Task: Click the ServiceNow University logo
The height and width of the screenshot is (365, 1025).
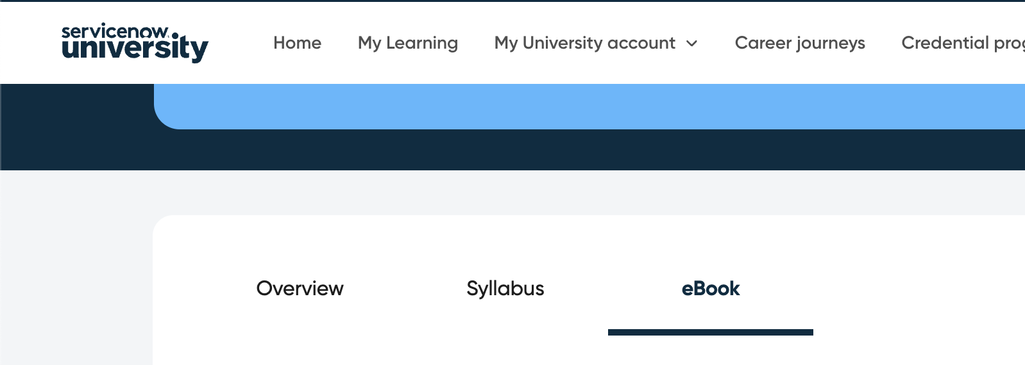Action: click(135, 43)
